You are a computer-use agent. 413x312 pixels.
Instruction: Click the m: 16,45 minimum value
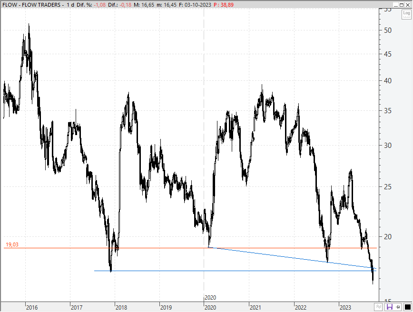(167, 5)
